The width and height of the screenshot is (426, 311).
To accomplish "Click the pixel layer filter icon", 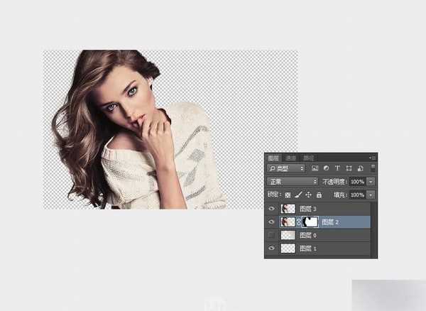I will (x=315, y=168).
